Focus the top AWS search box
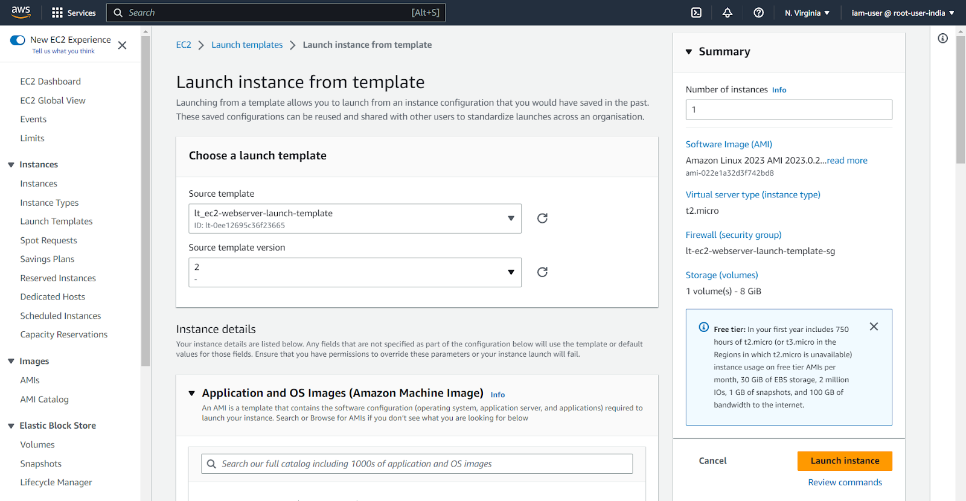This screenshot has height=501, width=966. (276, 13)
